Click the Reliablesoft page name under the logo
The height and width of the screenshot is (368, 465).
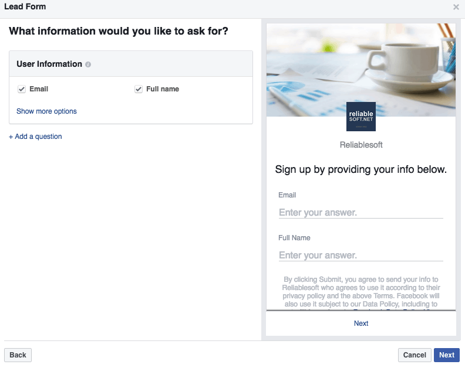361,145
